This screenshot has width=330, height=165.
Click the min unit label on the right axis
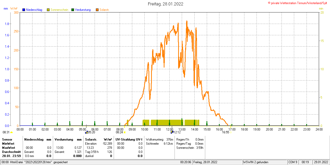tap(321, 8)
